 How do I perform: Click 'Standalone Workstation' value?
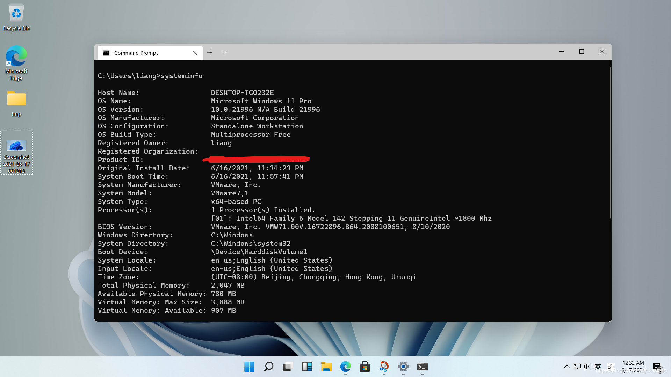coord(257,126)
